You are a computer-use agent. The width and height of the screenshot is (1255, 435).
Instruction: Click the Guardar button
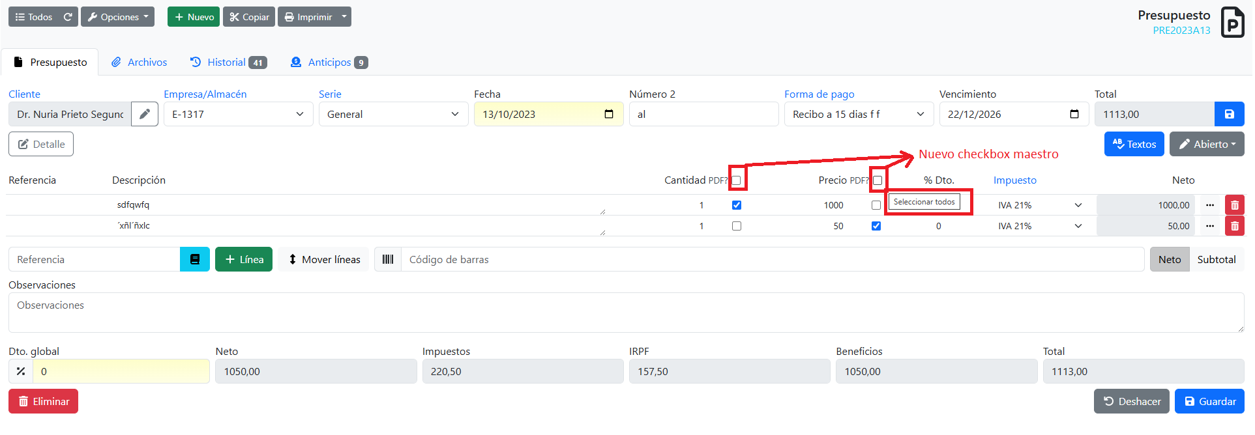1209,401
